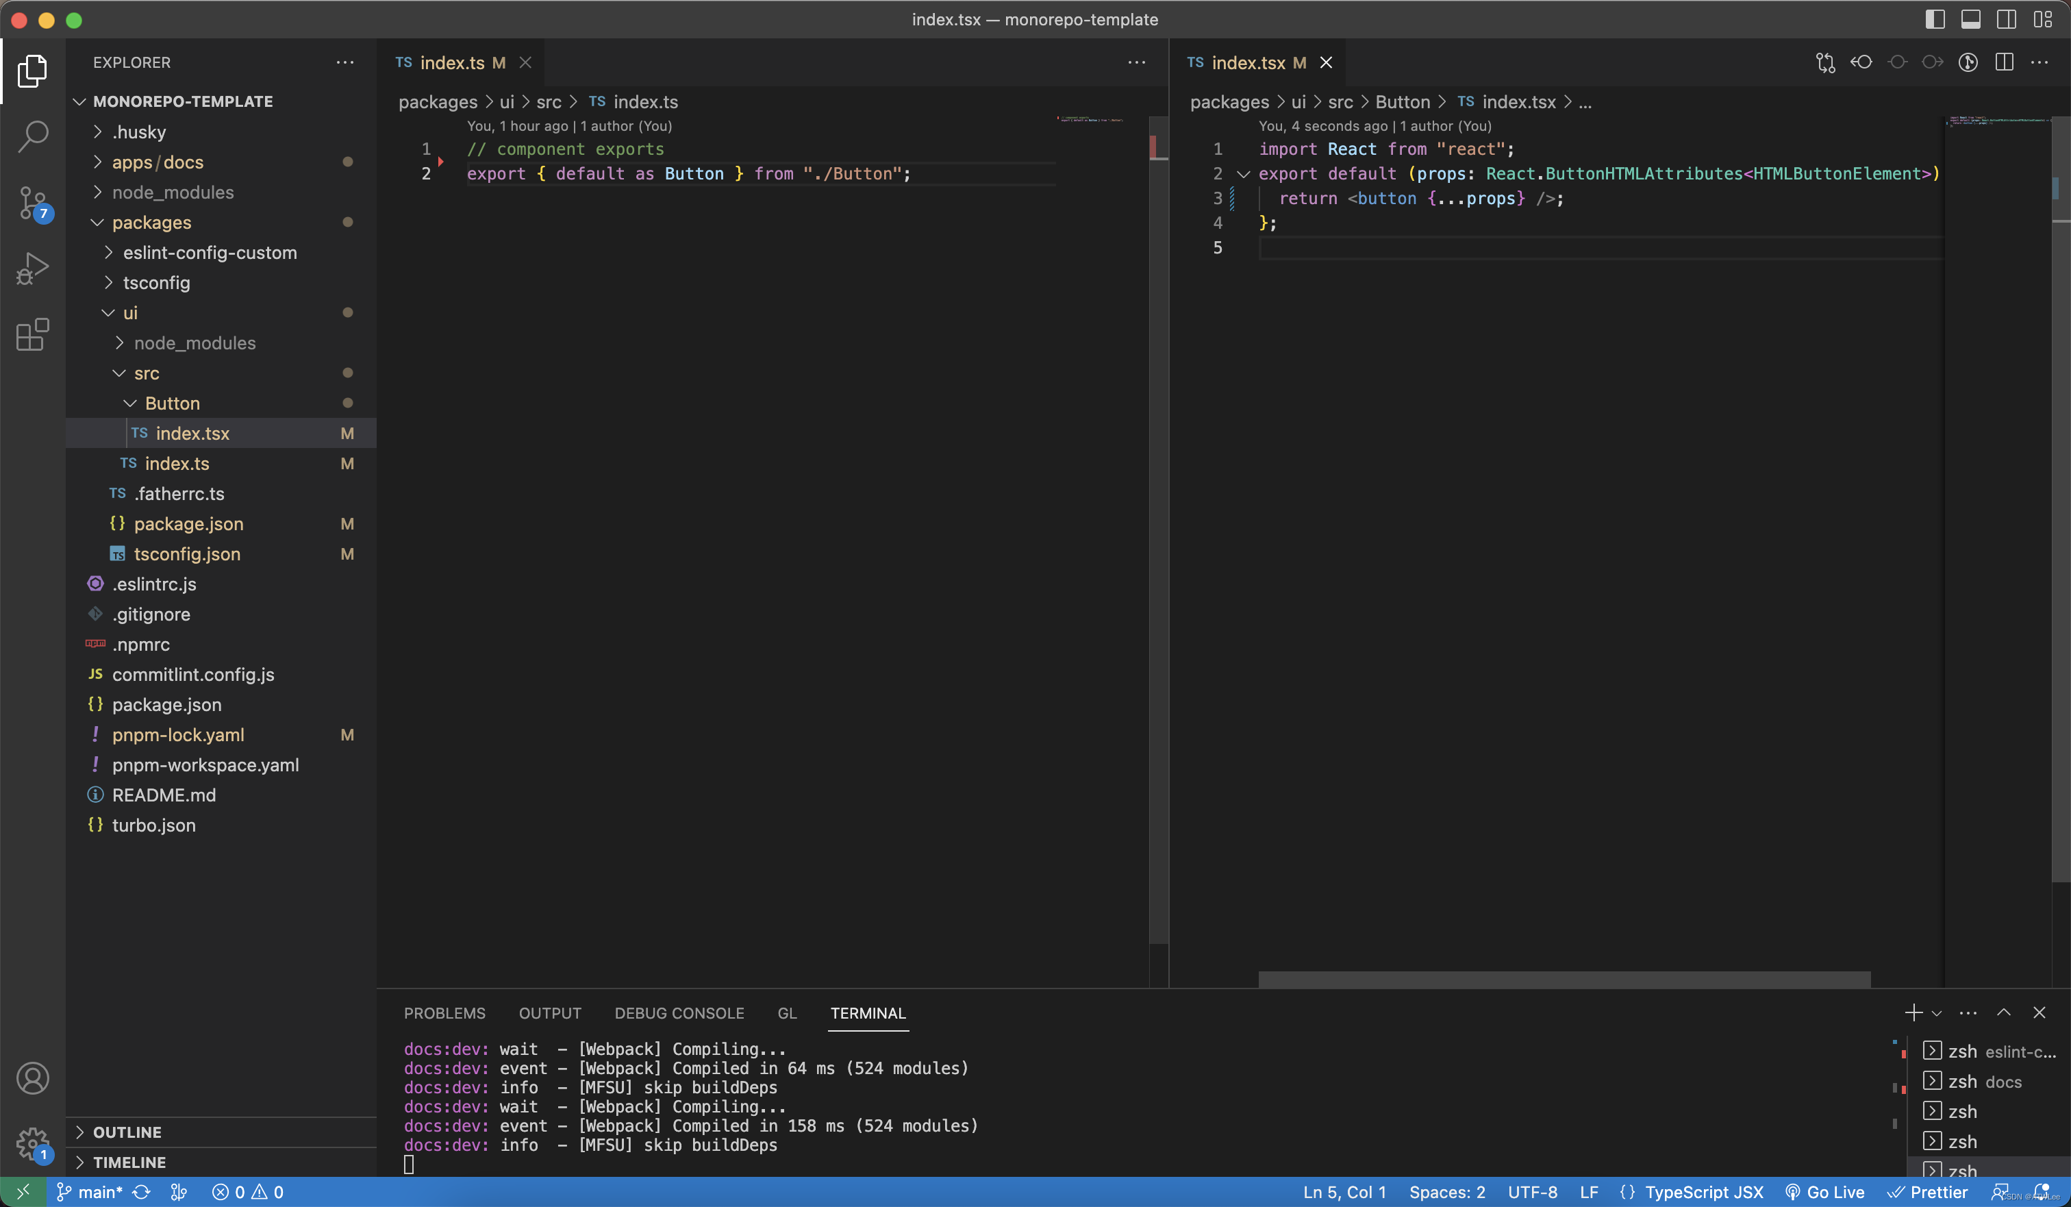Open tsconfig.json under ui folder
2071x1207 pixels.
pos(221,553)
